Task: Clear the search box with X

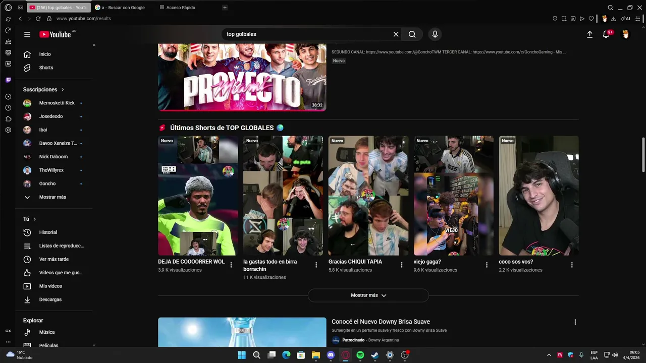Action: point(396,34)
